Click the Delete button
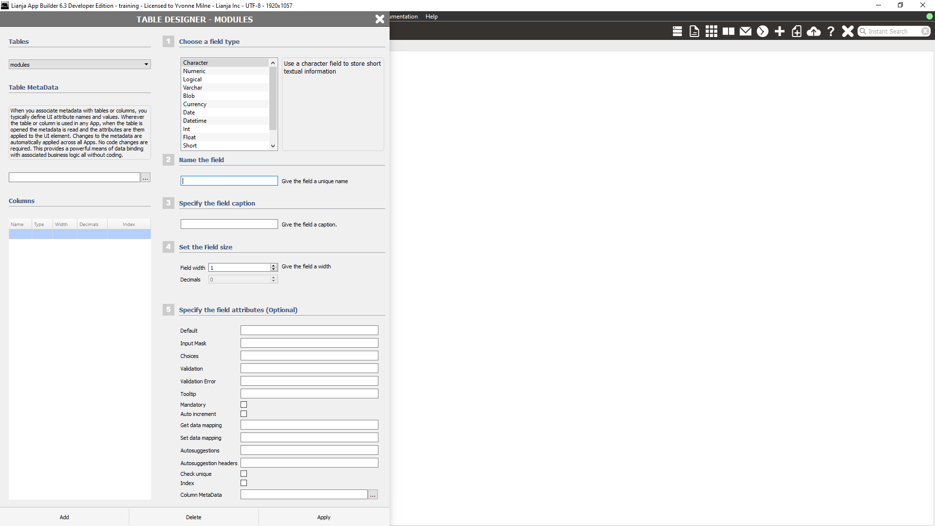Viewport: 935px width, 526px height. pos(193,517)
